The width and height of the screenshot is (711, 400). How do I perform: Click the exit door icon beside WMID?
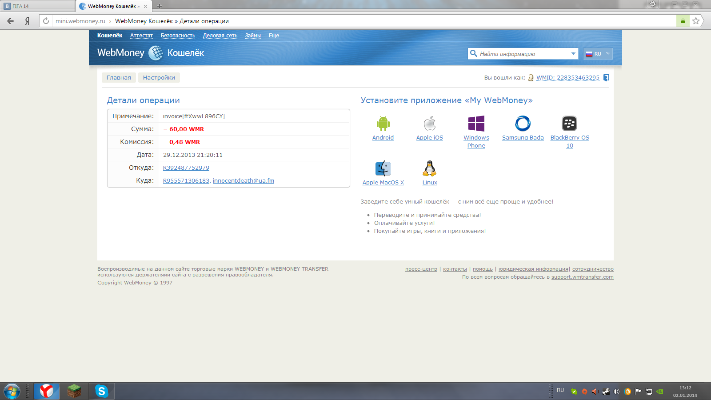pyautogui.click(x=606, y=78)
